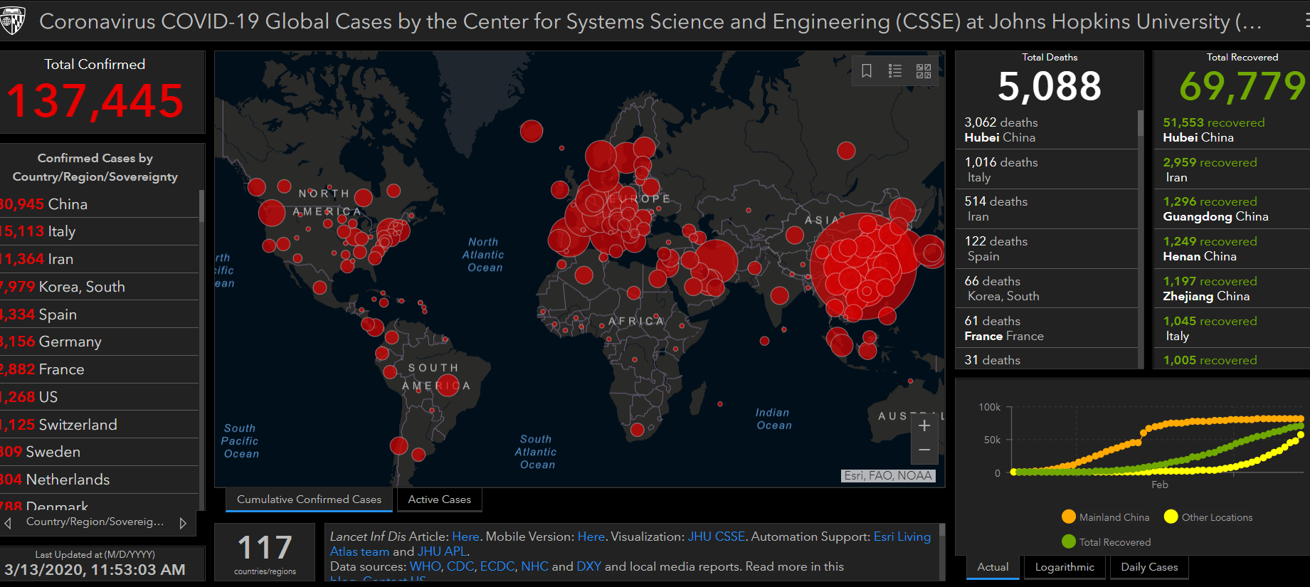Select Sweden in confirmed cases list

[100, 452]
